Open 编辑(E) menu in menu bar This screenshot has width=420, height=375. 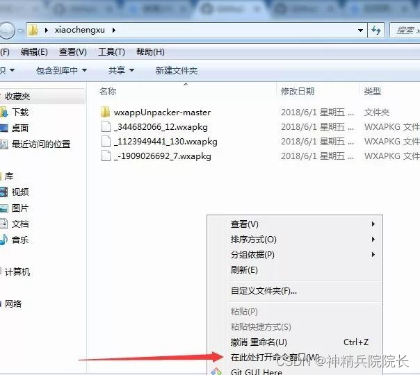pyautogui.click(x=34, y=51)
